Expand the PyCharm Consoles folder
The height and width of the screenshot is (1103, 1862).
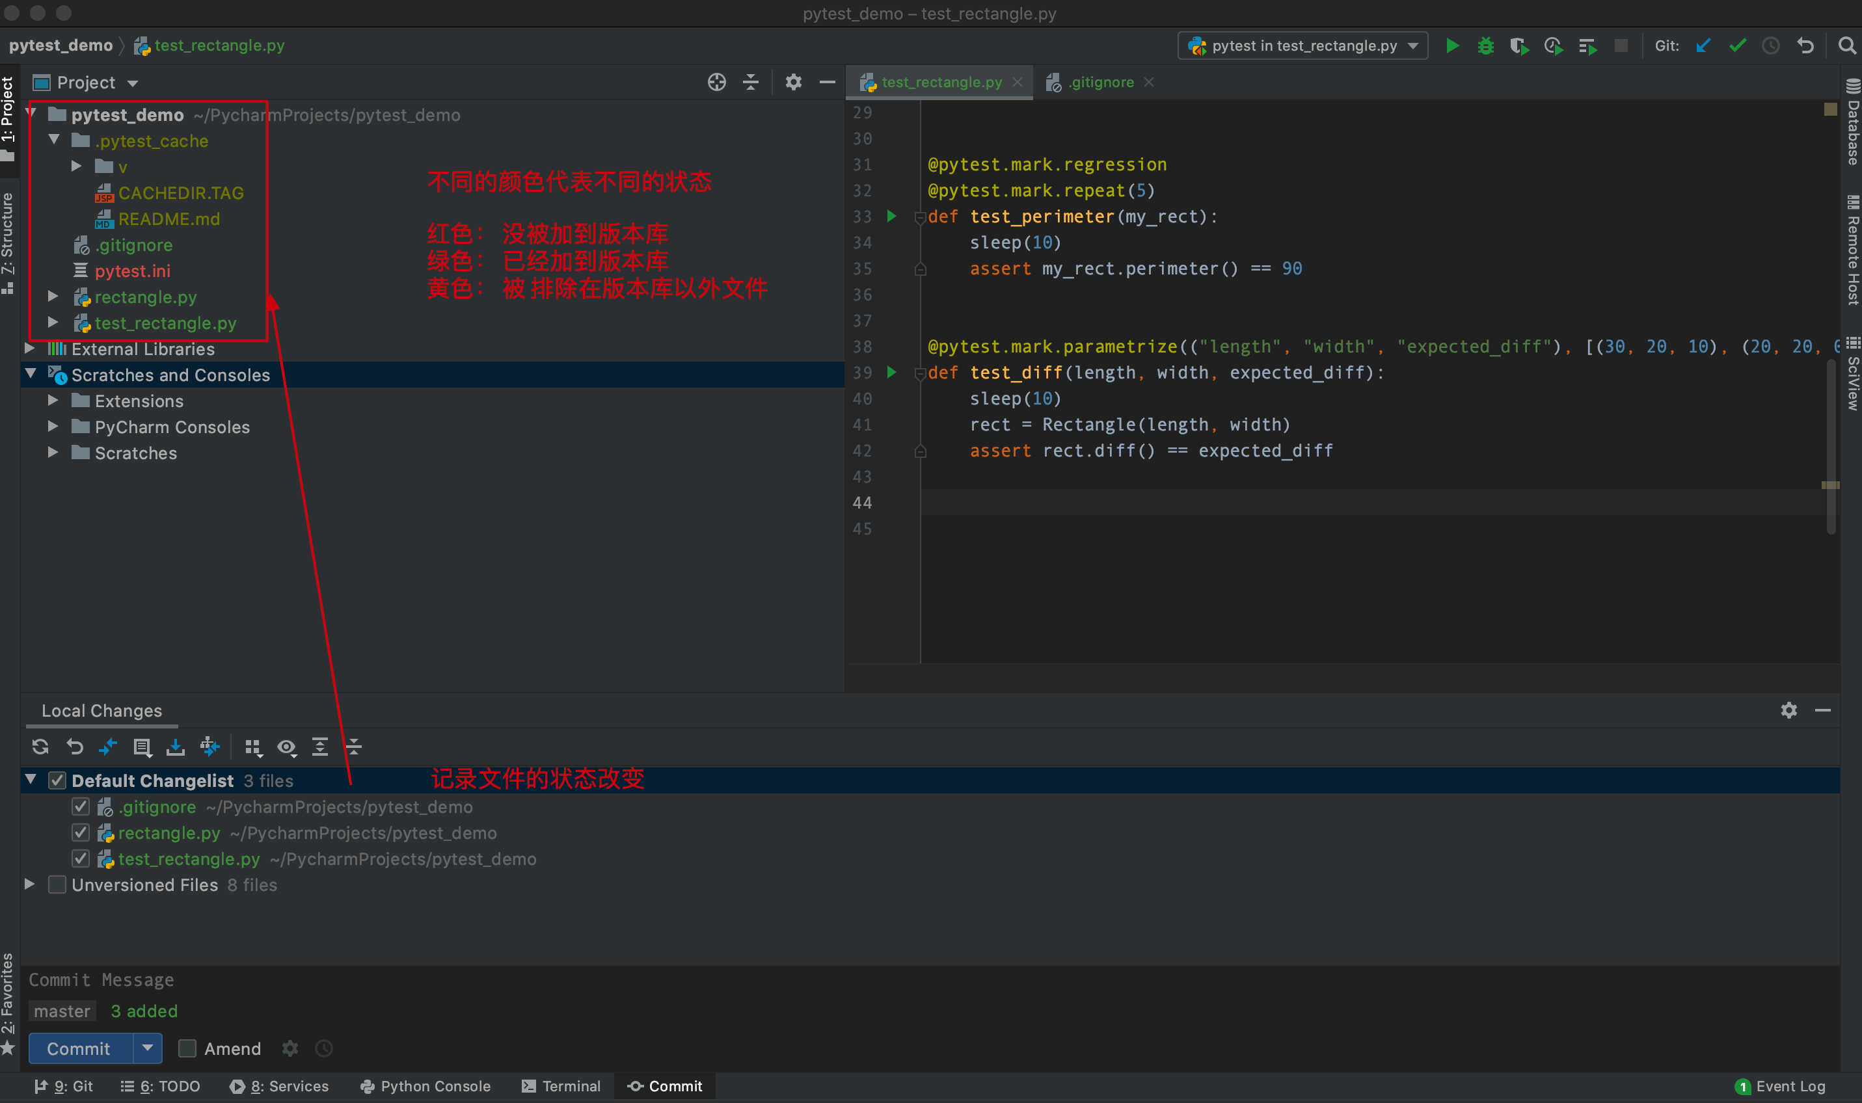(x=53, y=426)
